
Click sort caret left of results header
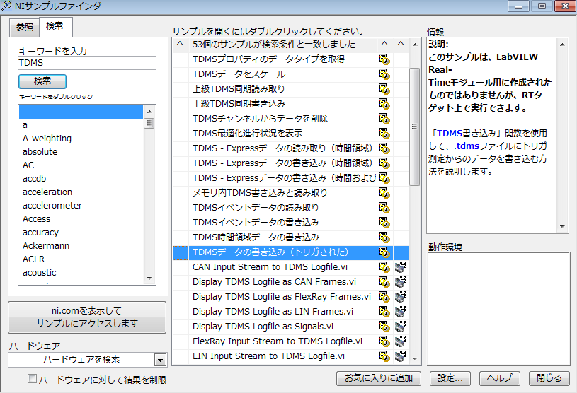point(180,44)
